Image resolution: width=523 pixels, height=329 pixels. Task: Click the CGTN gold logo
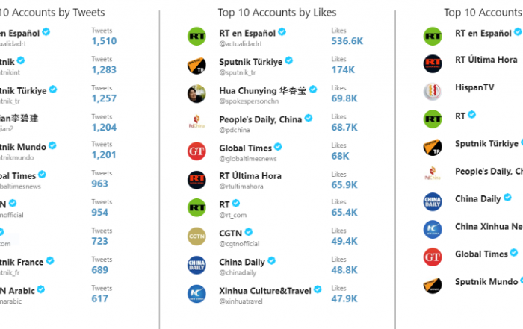click(196, 236)
